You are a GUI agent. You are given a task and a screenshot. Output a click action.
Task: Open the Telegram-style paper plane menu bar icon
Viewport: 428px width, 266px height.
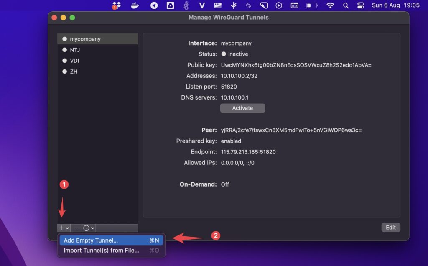(x=154, y=5)
